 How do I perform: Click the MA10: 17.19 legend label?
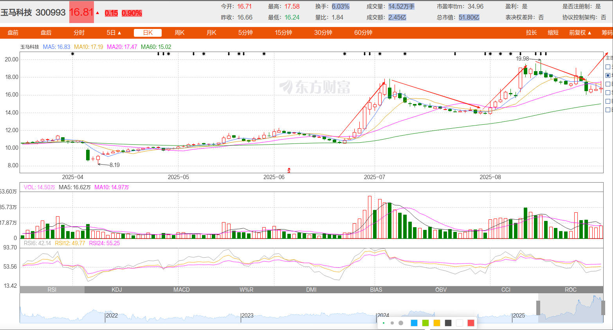click(88, 47)
